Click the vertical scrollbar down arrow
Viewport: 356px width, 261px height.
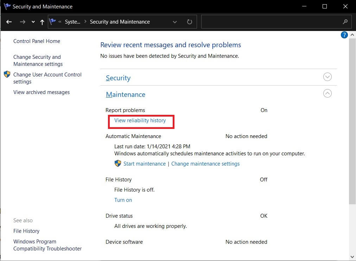(x=352, y=256)
